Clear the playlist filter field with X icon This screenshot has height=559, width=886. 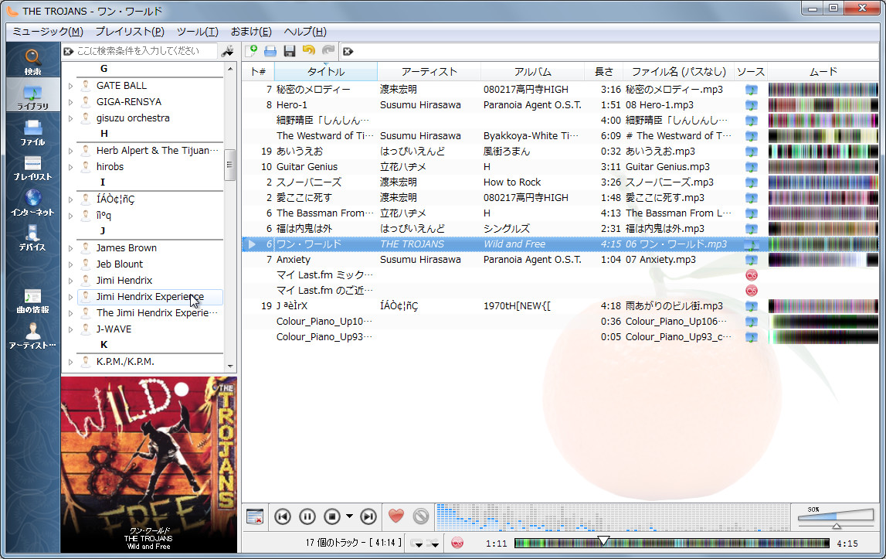point(348,52)
